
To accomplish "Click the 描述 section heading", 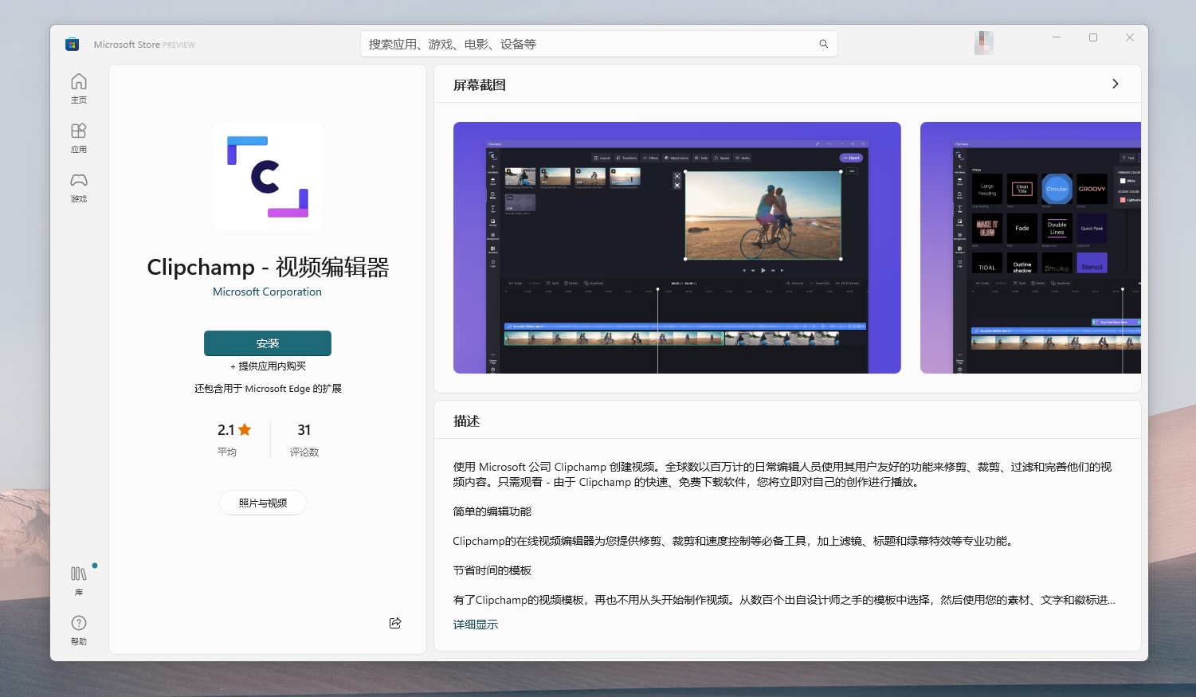I will (467, 421).
